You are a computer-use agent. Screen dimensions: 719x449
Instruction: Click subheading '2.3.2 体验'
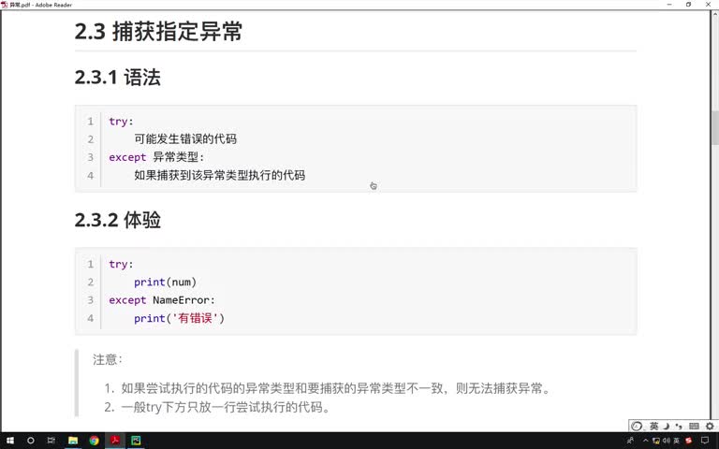click(118, 220)
